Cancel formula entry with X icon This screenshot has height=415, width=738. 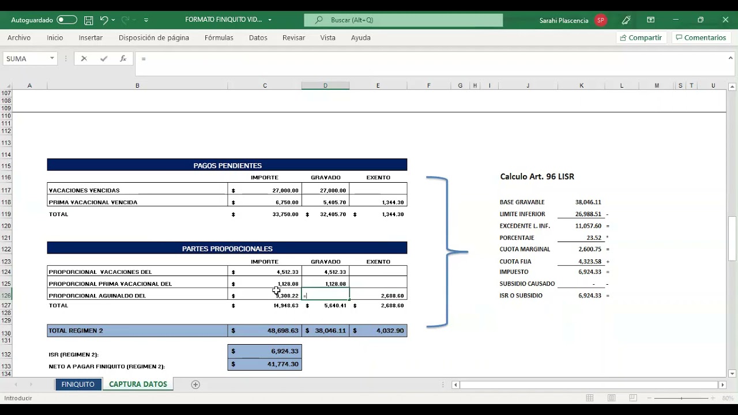point(84,59)
